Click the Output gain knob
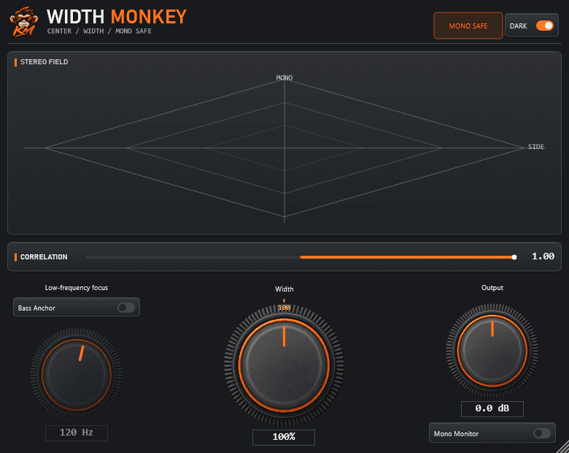569x453 pixels. tap(492, 351)
